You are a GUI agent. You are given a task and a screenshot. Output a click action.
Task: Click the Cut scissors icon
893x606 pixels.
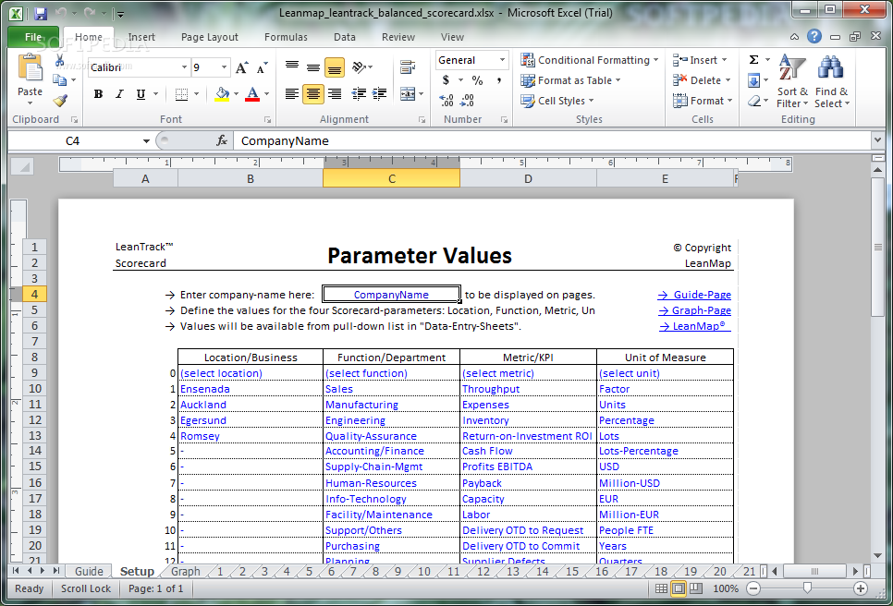point(59,60)
